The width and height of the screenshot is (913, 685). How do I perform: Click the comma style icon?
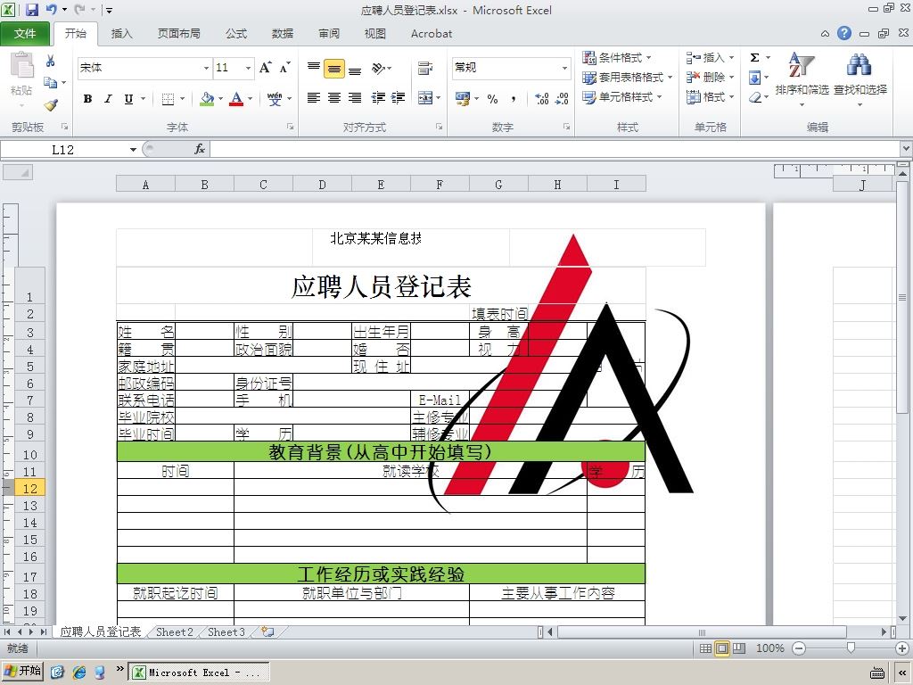click(x=513, y=99)
